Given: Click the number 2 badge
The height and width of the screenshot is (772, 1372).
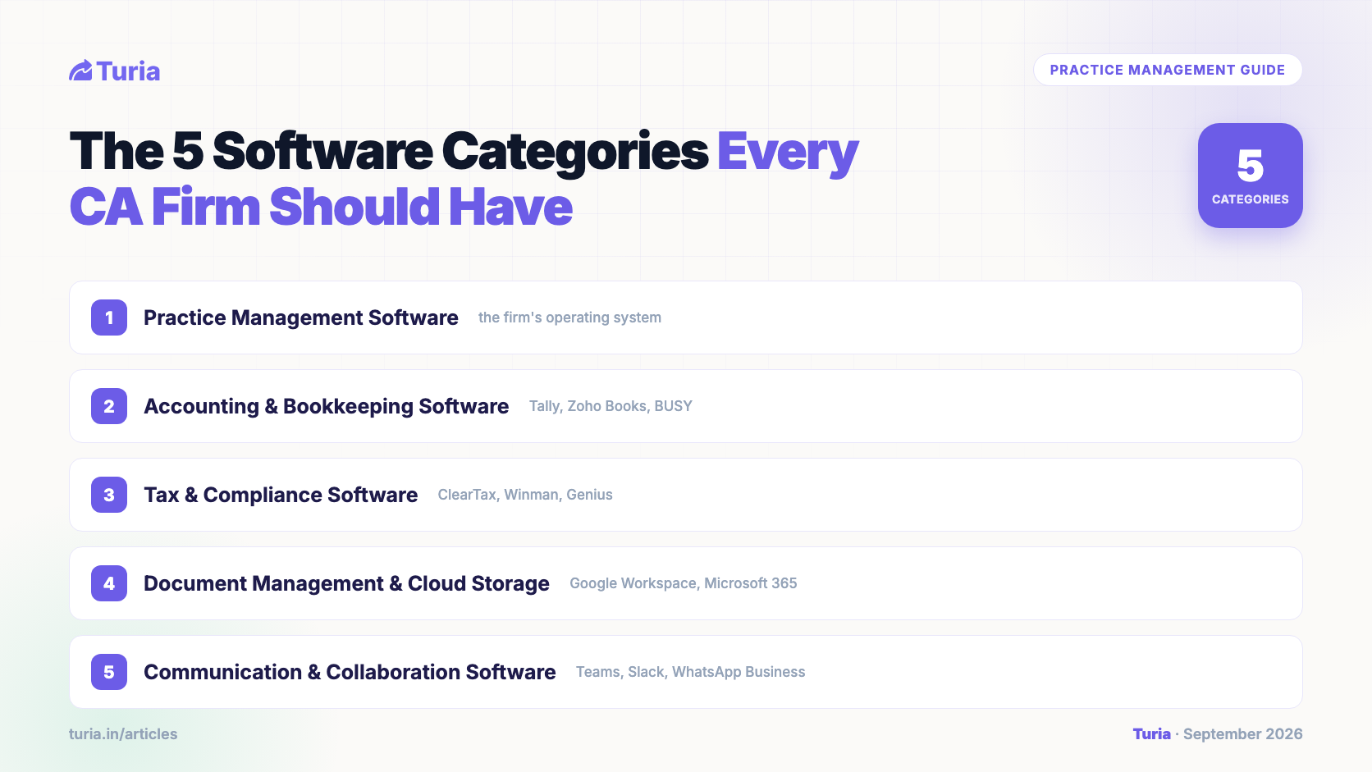Looking at the screenshot, I should pyautogui.click(x=109, y=406).
